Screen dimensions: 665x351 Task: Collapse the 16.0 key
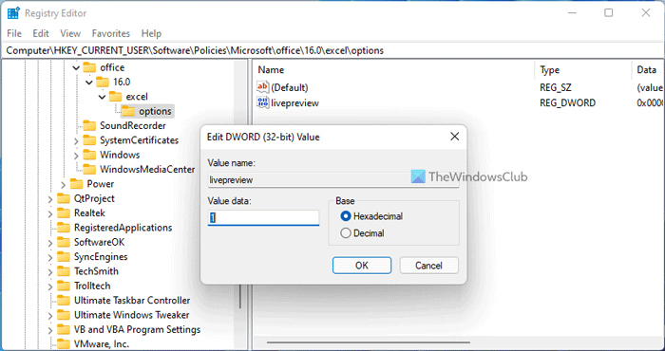point(88,83)
